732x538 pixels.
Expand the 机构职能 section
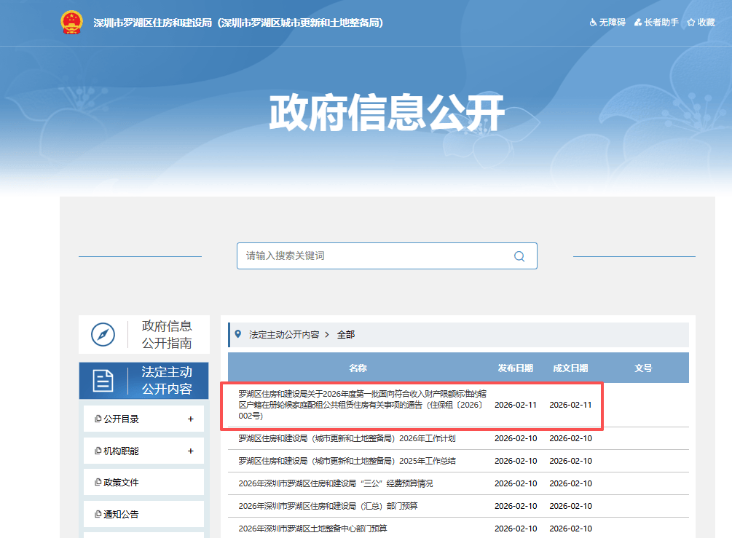click(x=190, y=451)
